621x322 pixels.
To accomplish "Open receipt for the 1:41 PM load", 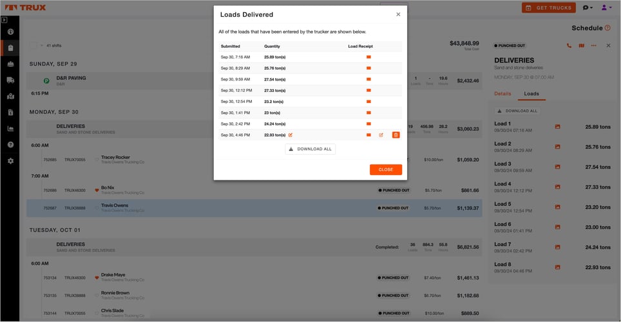I will (x=368, y=113).
